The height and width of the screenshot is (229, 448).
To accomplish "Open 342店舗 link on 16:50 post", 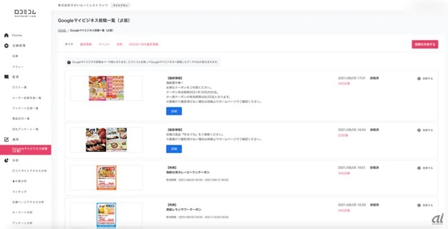I will click(344, 211).
